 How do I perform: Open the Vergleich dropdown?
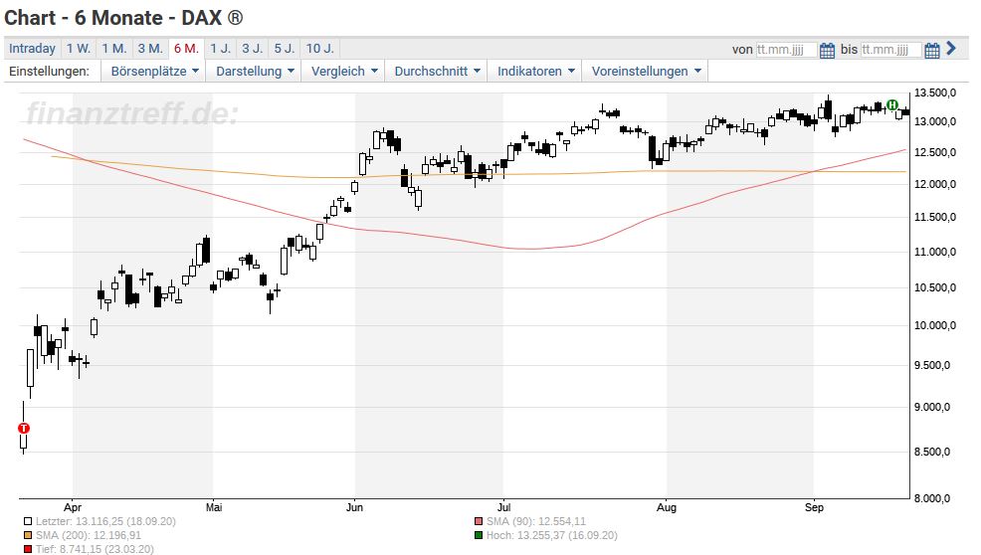pyautogui.click(x=344, y=72)
